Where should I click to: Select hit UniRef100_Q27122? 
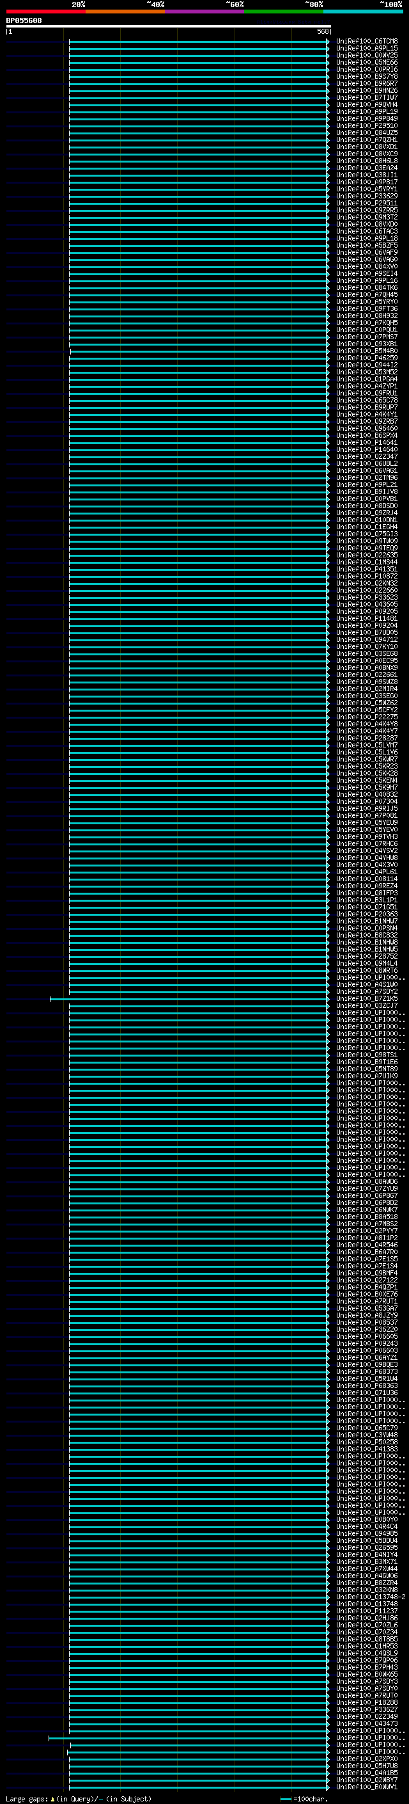coord(366,1280)
